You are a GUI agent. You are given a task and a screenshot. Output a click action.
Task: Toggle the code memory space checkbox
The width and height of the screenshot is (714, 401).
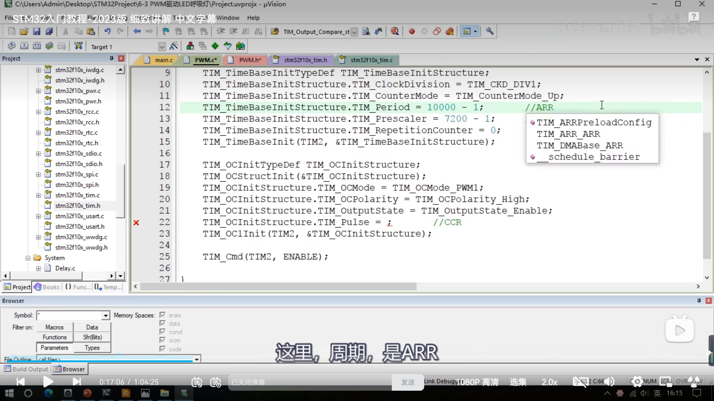click(163, 349)
